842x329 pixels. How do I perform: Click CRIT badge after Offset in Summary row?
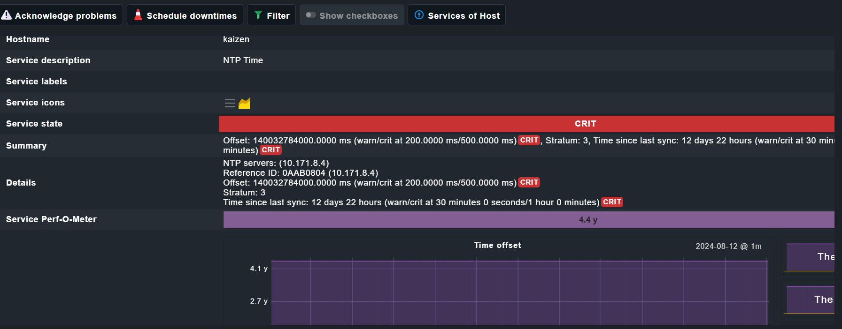click(x=529, y=141)
